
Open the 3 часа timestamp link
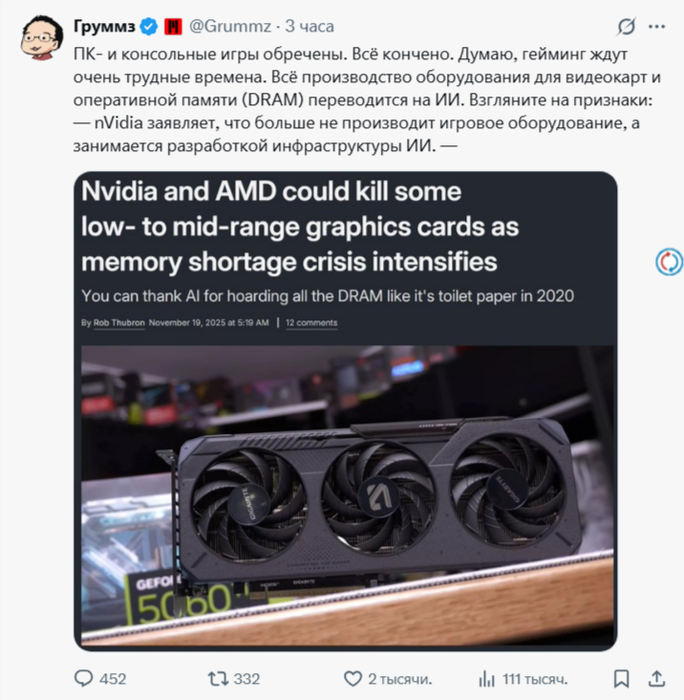click(310, 27)
